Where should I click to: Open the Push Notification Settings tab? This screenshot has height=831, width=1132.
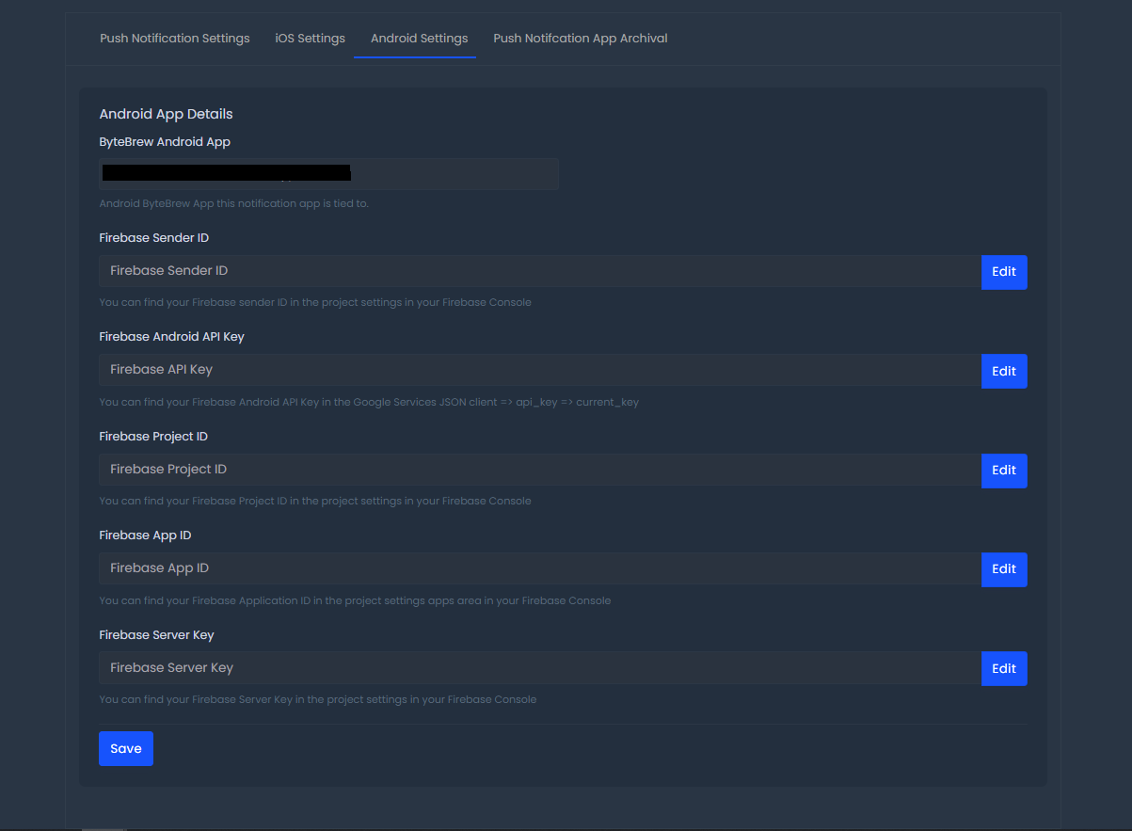click(175, 39)
